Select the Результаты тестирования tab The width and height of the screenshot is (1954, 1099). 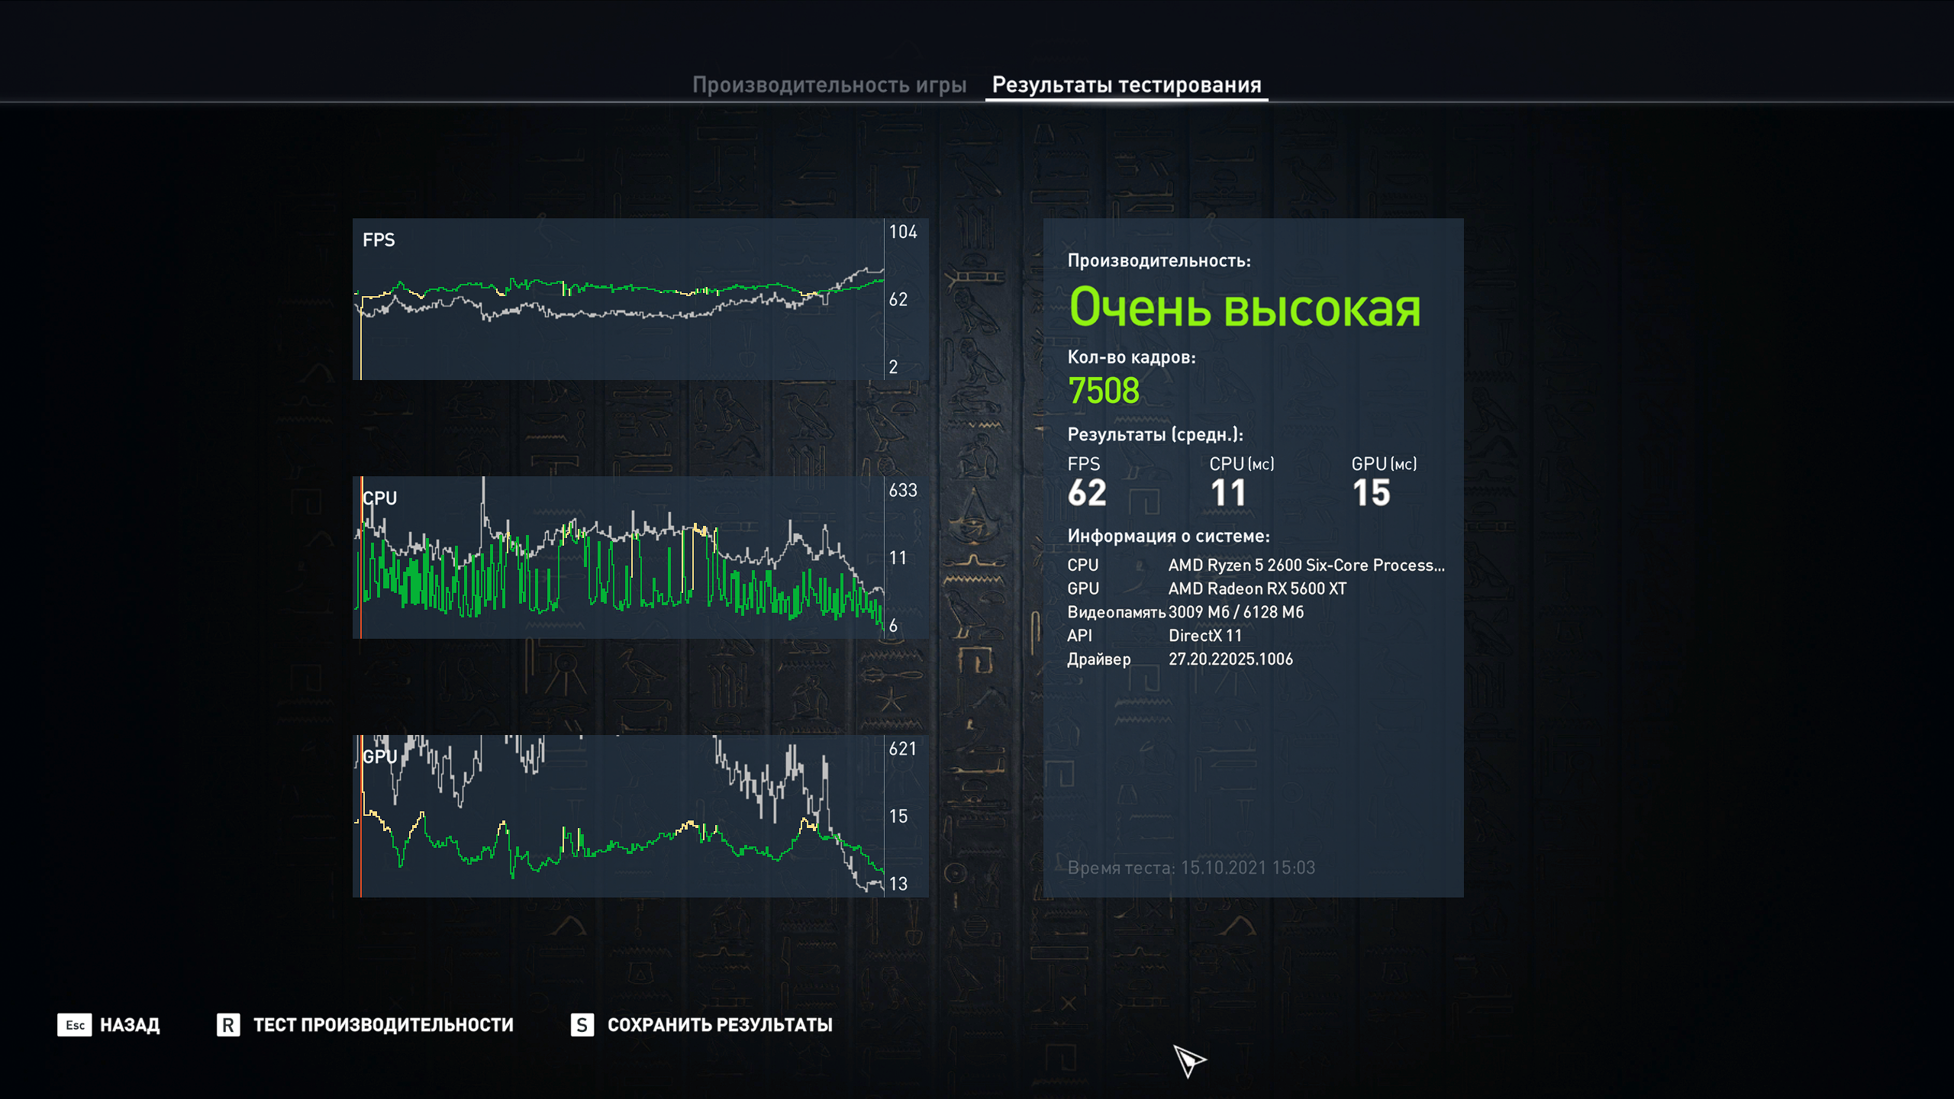(1126, 85)
